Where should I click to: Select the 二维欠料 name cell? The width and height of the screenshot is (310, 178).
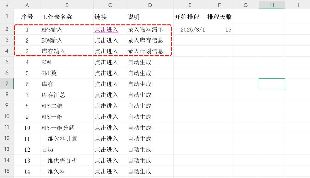pyautogui.click(x=67, y=171)
